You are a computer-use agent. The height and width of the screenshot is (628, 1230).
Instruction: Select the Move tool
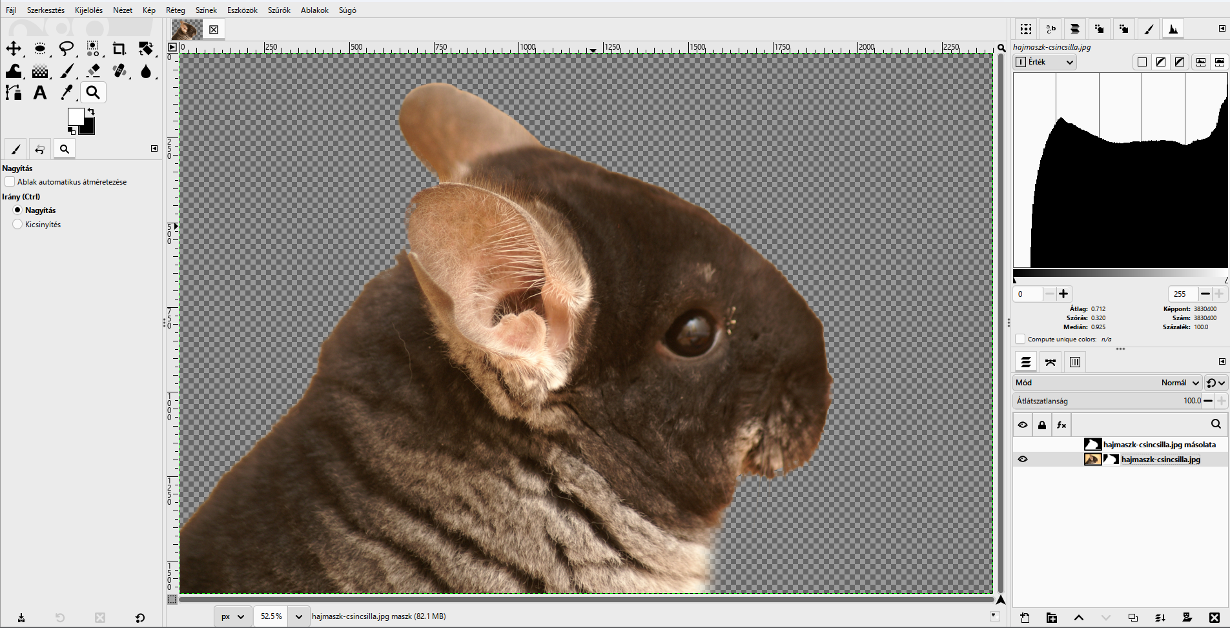[14, 48]
